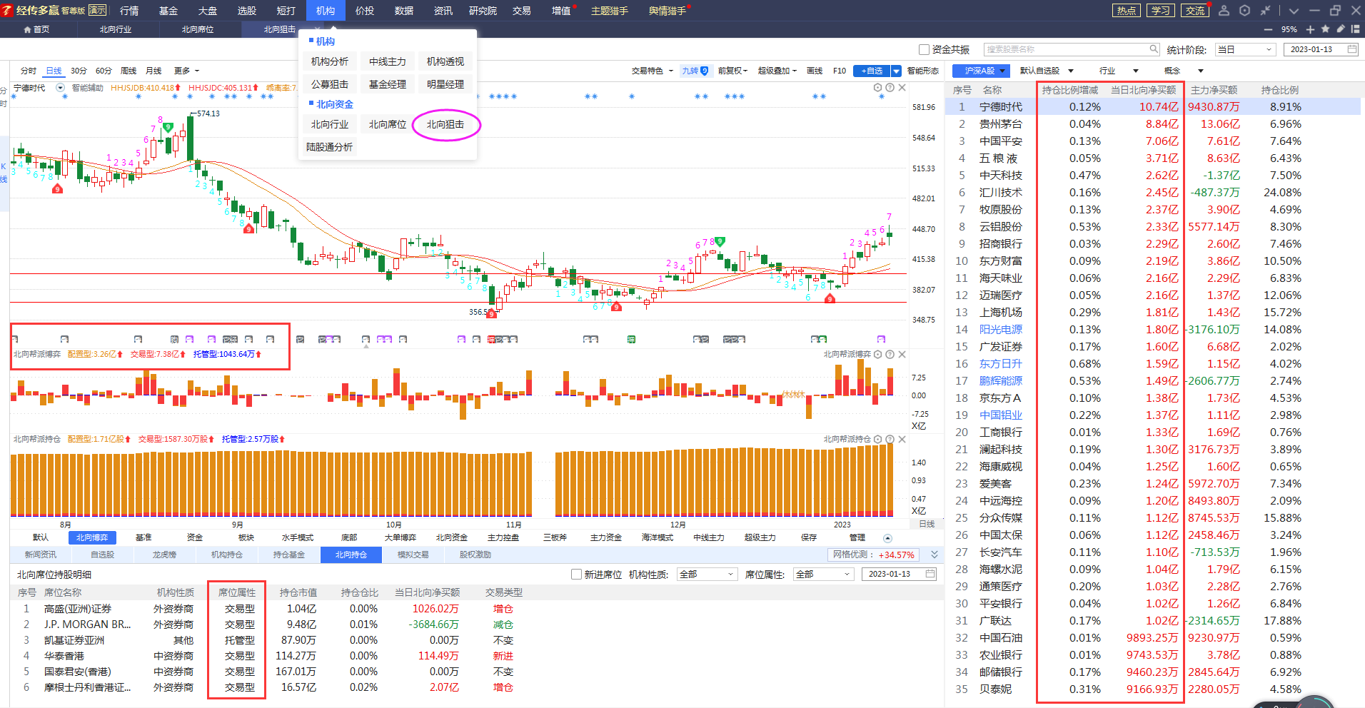The width and height of the screenshot is (1365, 708).
Task: Click the main chart help question icon
Action: click(x=890, y=88)
